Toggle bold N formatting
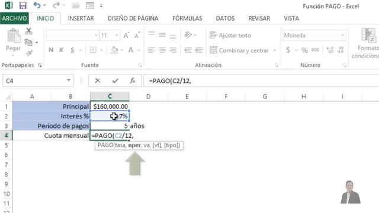The height and width of the screenshot is (213, 379). (x=51, y=50)
